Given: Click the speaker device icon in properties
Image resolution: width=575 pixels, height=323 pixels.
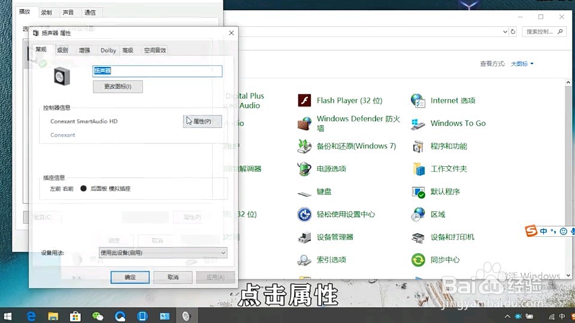Looking at the screenshot, I should pos(62,77).
